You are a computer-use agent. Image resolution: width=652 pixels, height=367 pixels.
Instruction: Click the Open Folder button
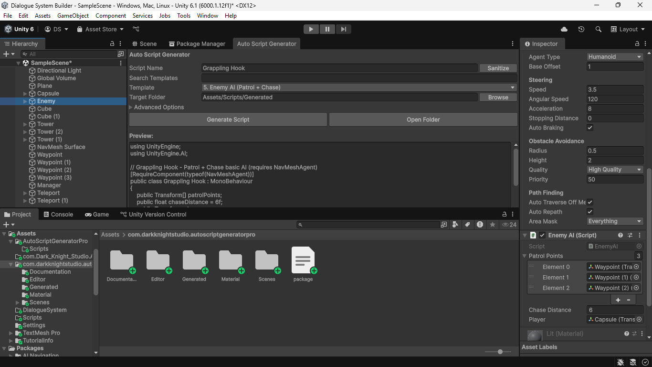pos(423,119)
